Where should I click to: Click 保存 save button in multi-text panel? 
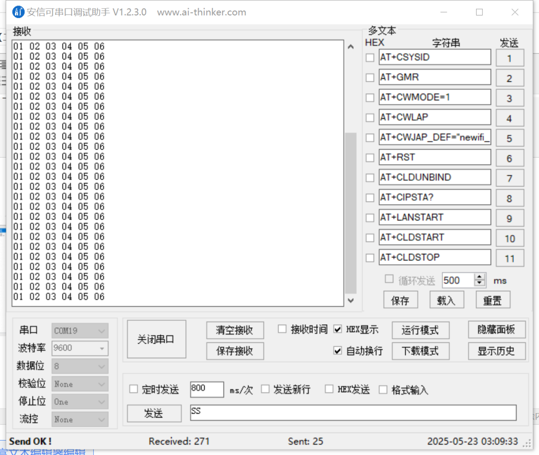point(400,300)
